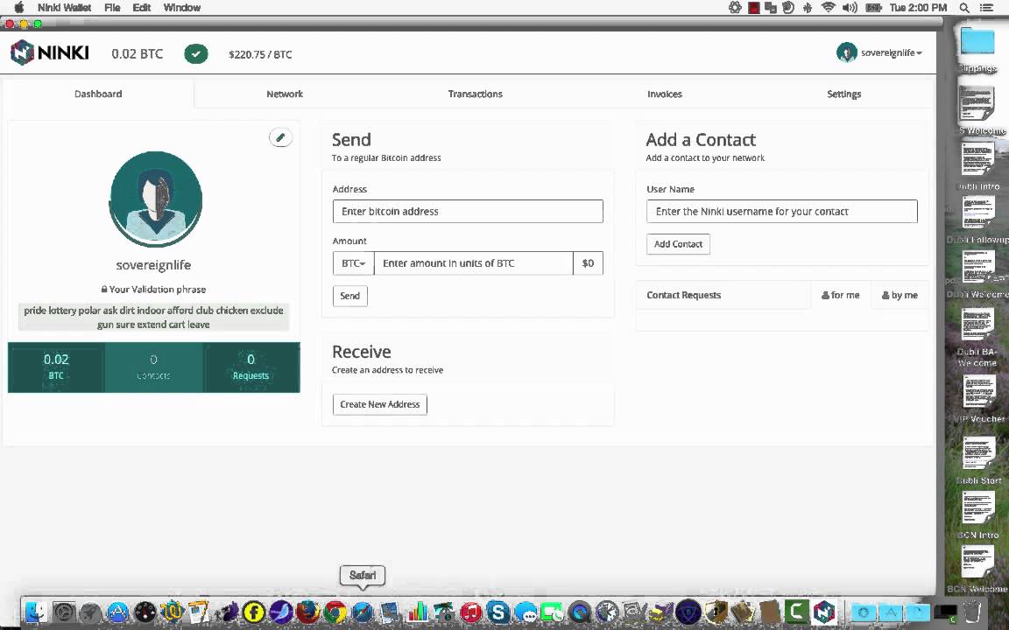Click the Wi-Fi status icon

pos(829,8)
